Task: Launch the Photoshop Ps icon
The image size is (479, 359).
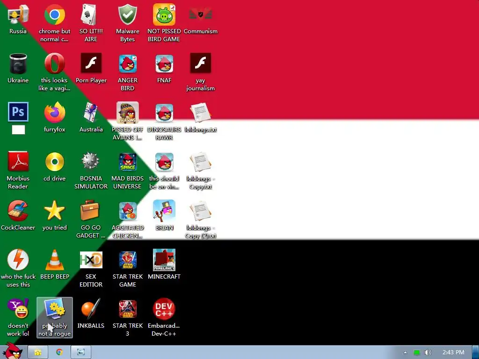Action: [x=18, y=112]
